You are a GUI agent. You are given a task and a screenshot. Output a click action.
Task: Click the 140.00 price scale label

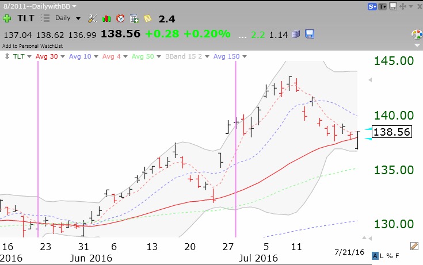tap(394, 116)
